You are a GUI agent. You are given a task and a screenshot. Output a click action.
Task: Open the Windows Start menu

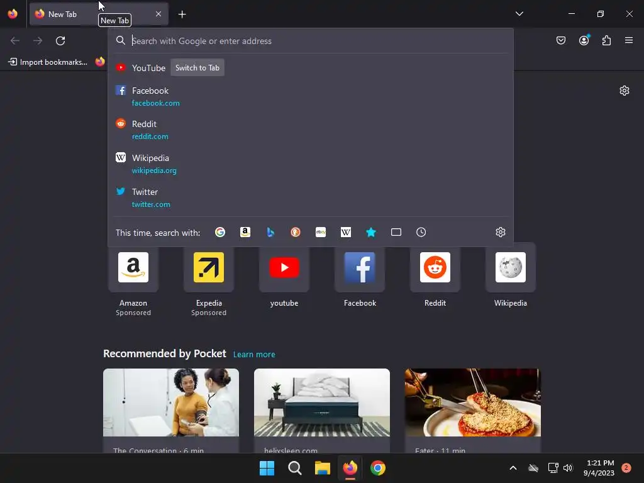pyautogui.click(x=267, y=468)
